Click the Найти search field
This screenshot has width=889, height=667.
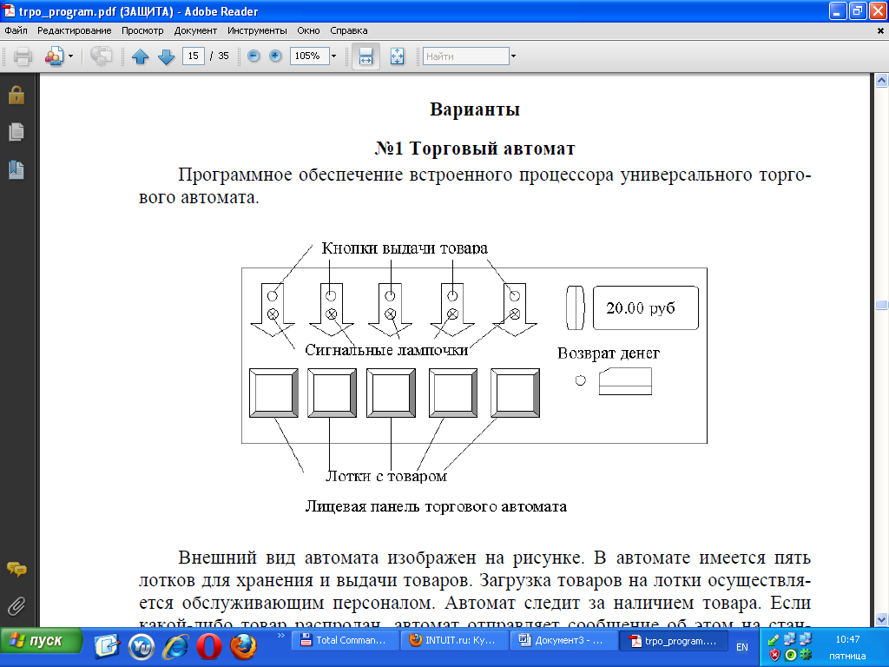(465, 56)
